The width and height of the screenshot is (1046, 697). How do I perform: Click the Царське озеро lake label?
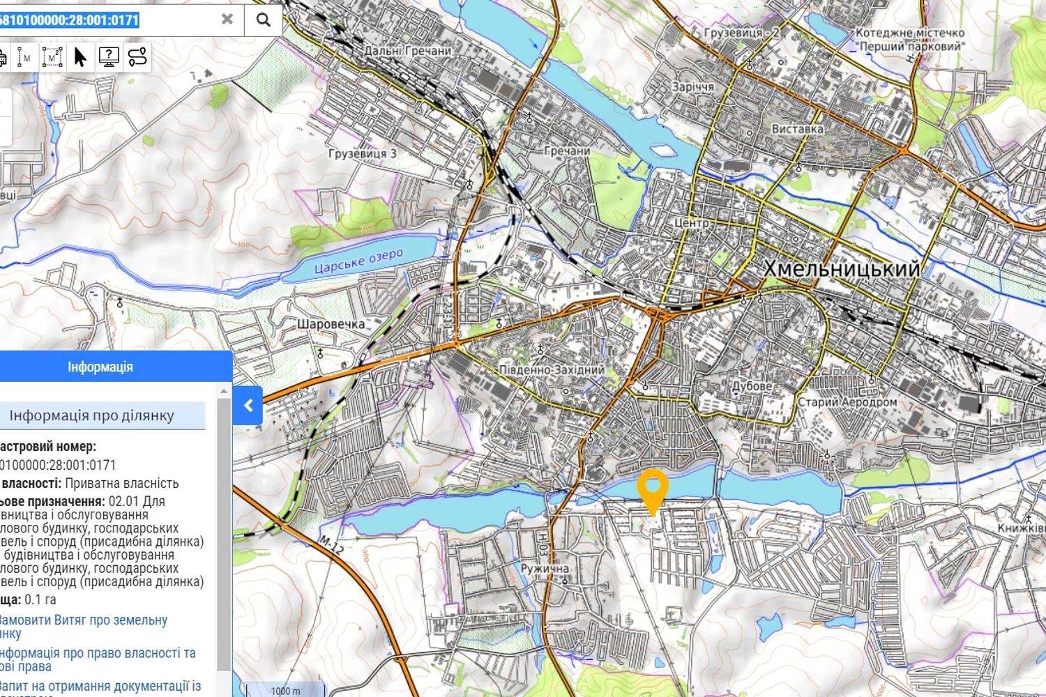[x=358, y=261]
